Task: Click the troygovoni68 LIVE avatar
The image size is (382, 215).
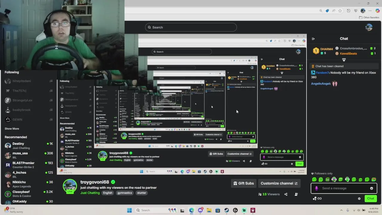Action: 70,186
